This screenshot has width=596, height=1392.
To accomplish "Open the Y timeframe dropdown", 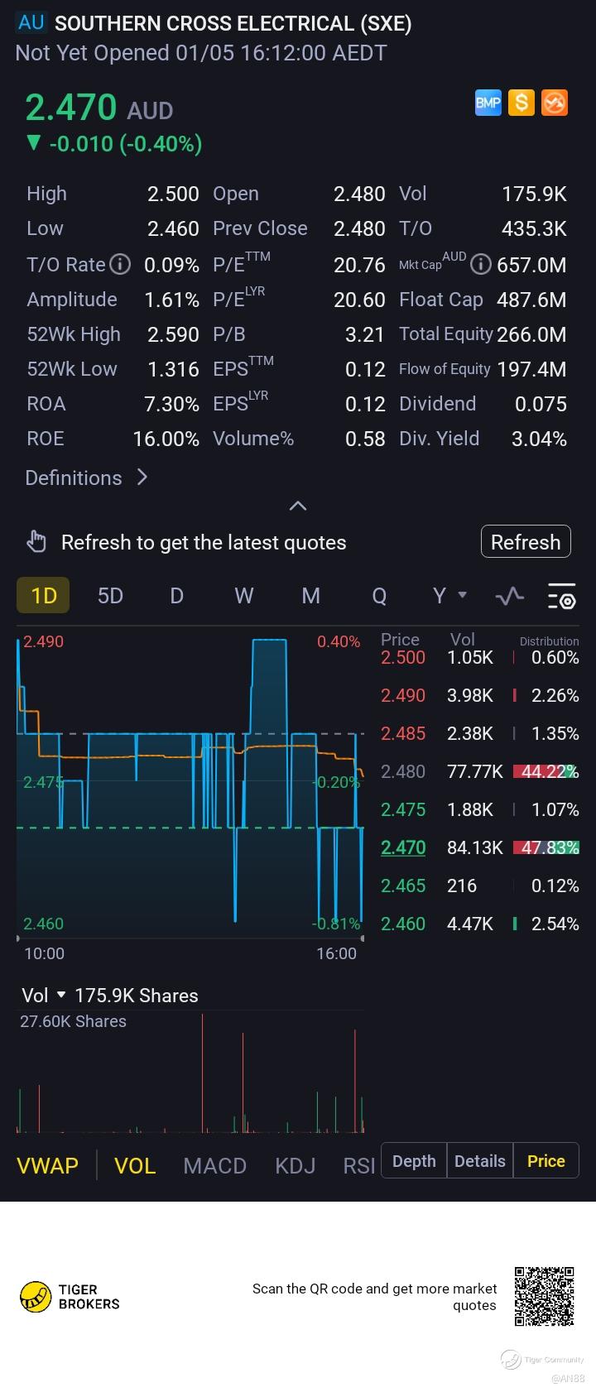I will [449, 596].
